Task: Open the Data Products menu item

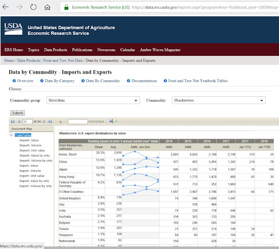Action: 55,50
